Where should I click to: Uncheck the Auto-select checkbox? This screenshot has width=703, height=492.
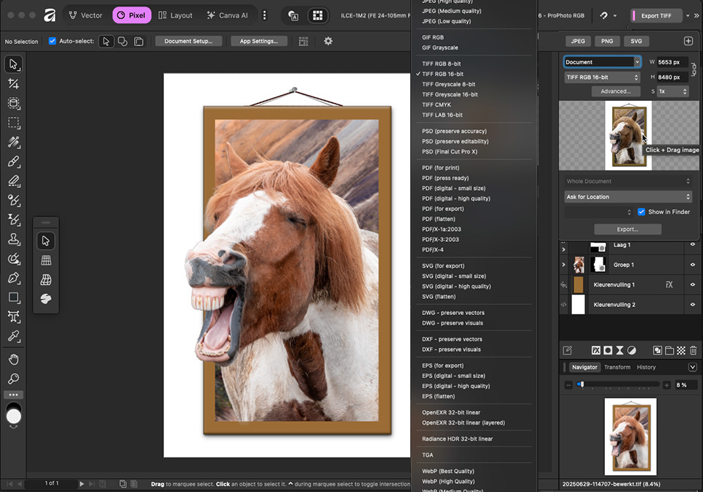(x=52, y=41)
